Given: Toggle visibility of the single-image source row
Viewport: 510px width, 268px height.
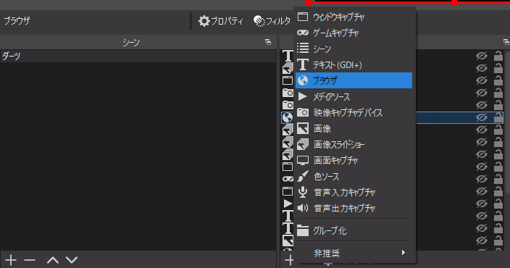Looking at the screenshot, I should point(481,241).
